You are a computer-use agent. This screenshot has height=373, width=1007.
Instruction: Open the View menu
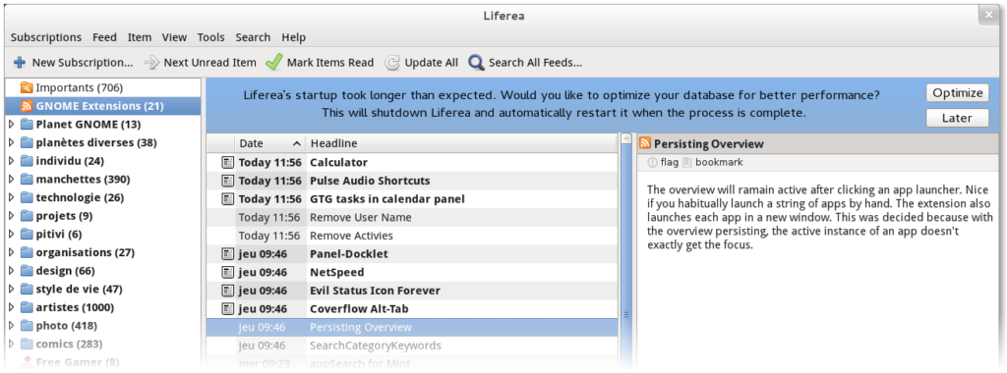[175, 37]
